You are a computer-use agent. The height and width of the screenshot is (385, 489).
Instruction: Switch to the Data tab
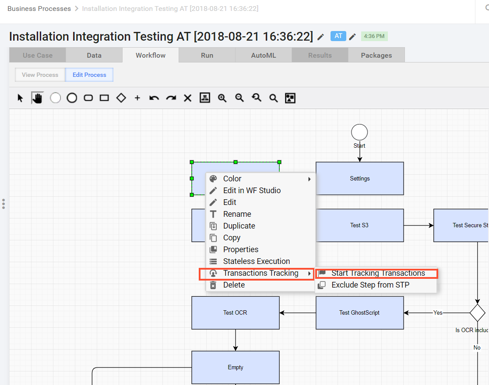point(94,55)
